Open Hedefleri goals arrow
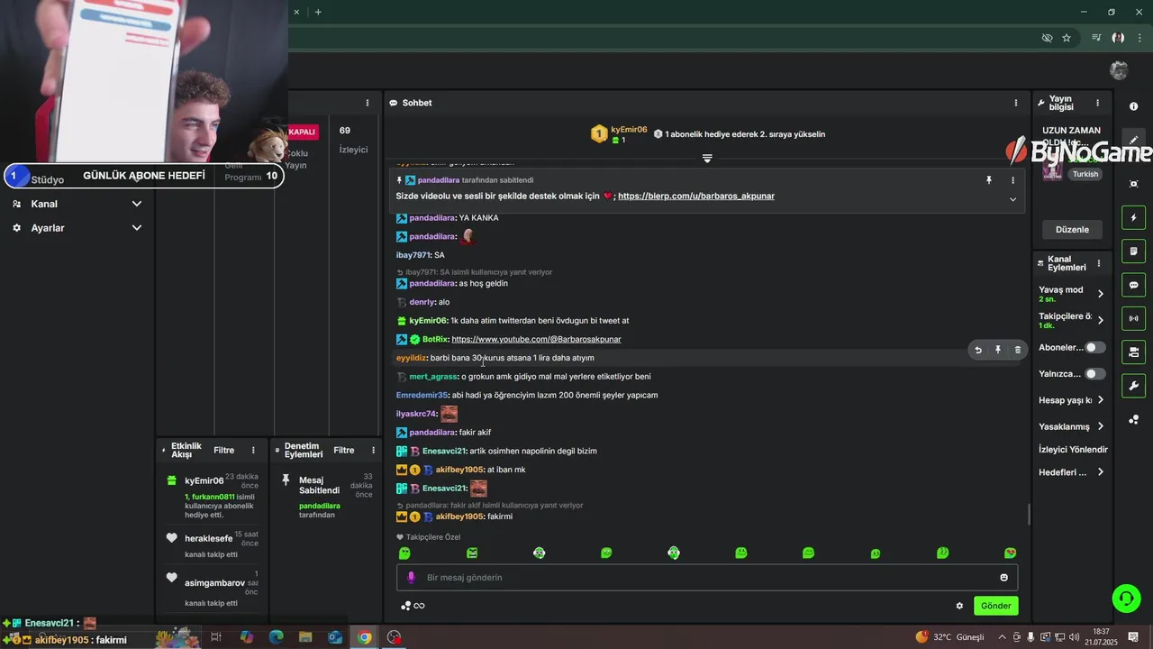Viewport: 1153px width, 649px height. point(1100,472)
